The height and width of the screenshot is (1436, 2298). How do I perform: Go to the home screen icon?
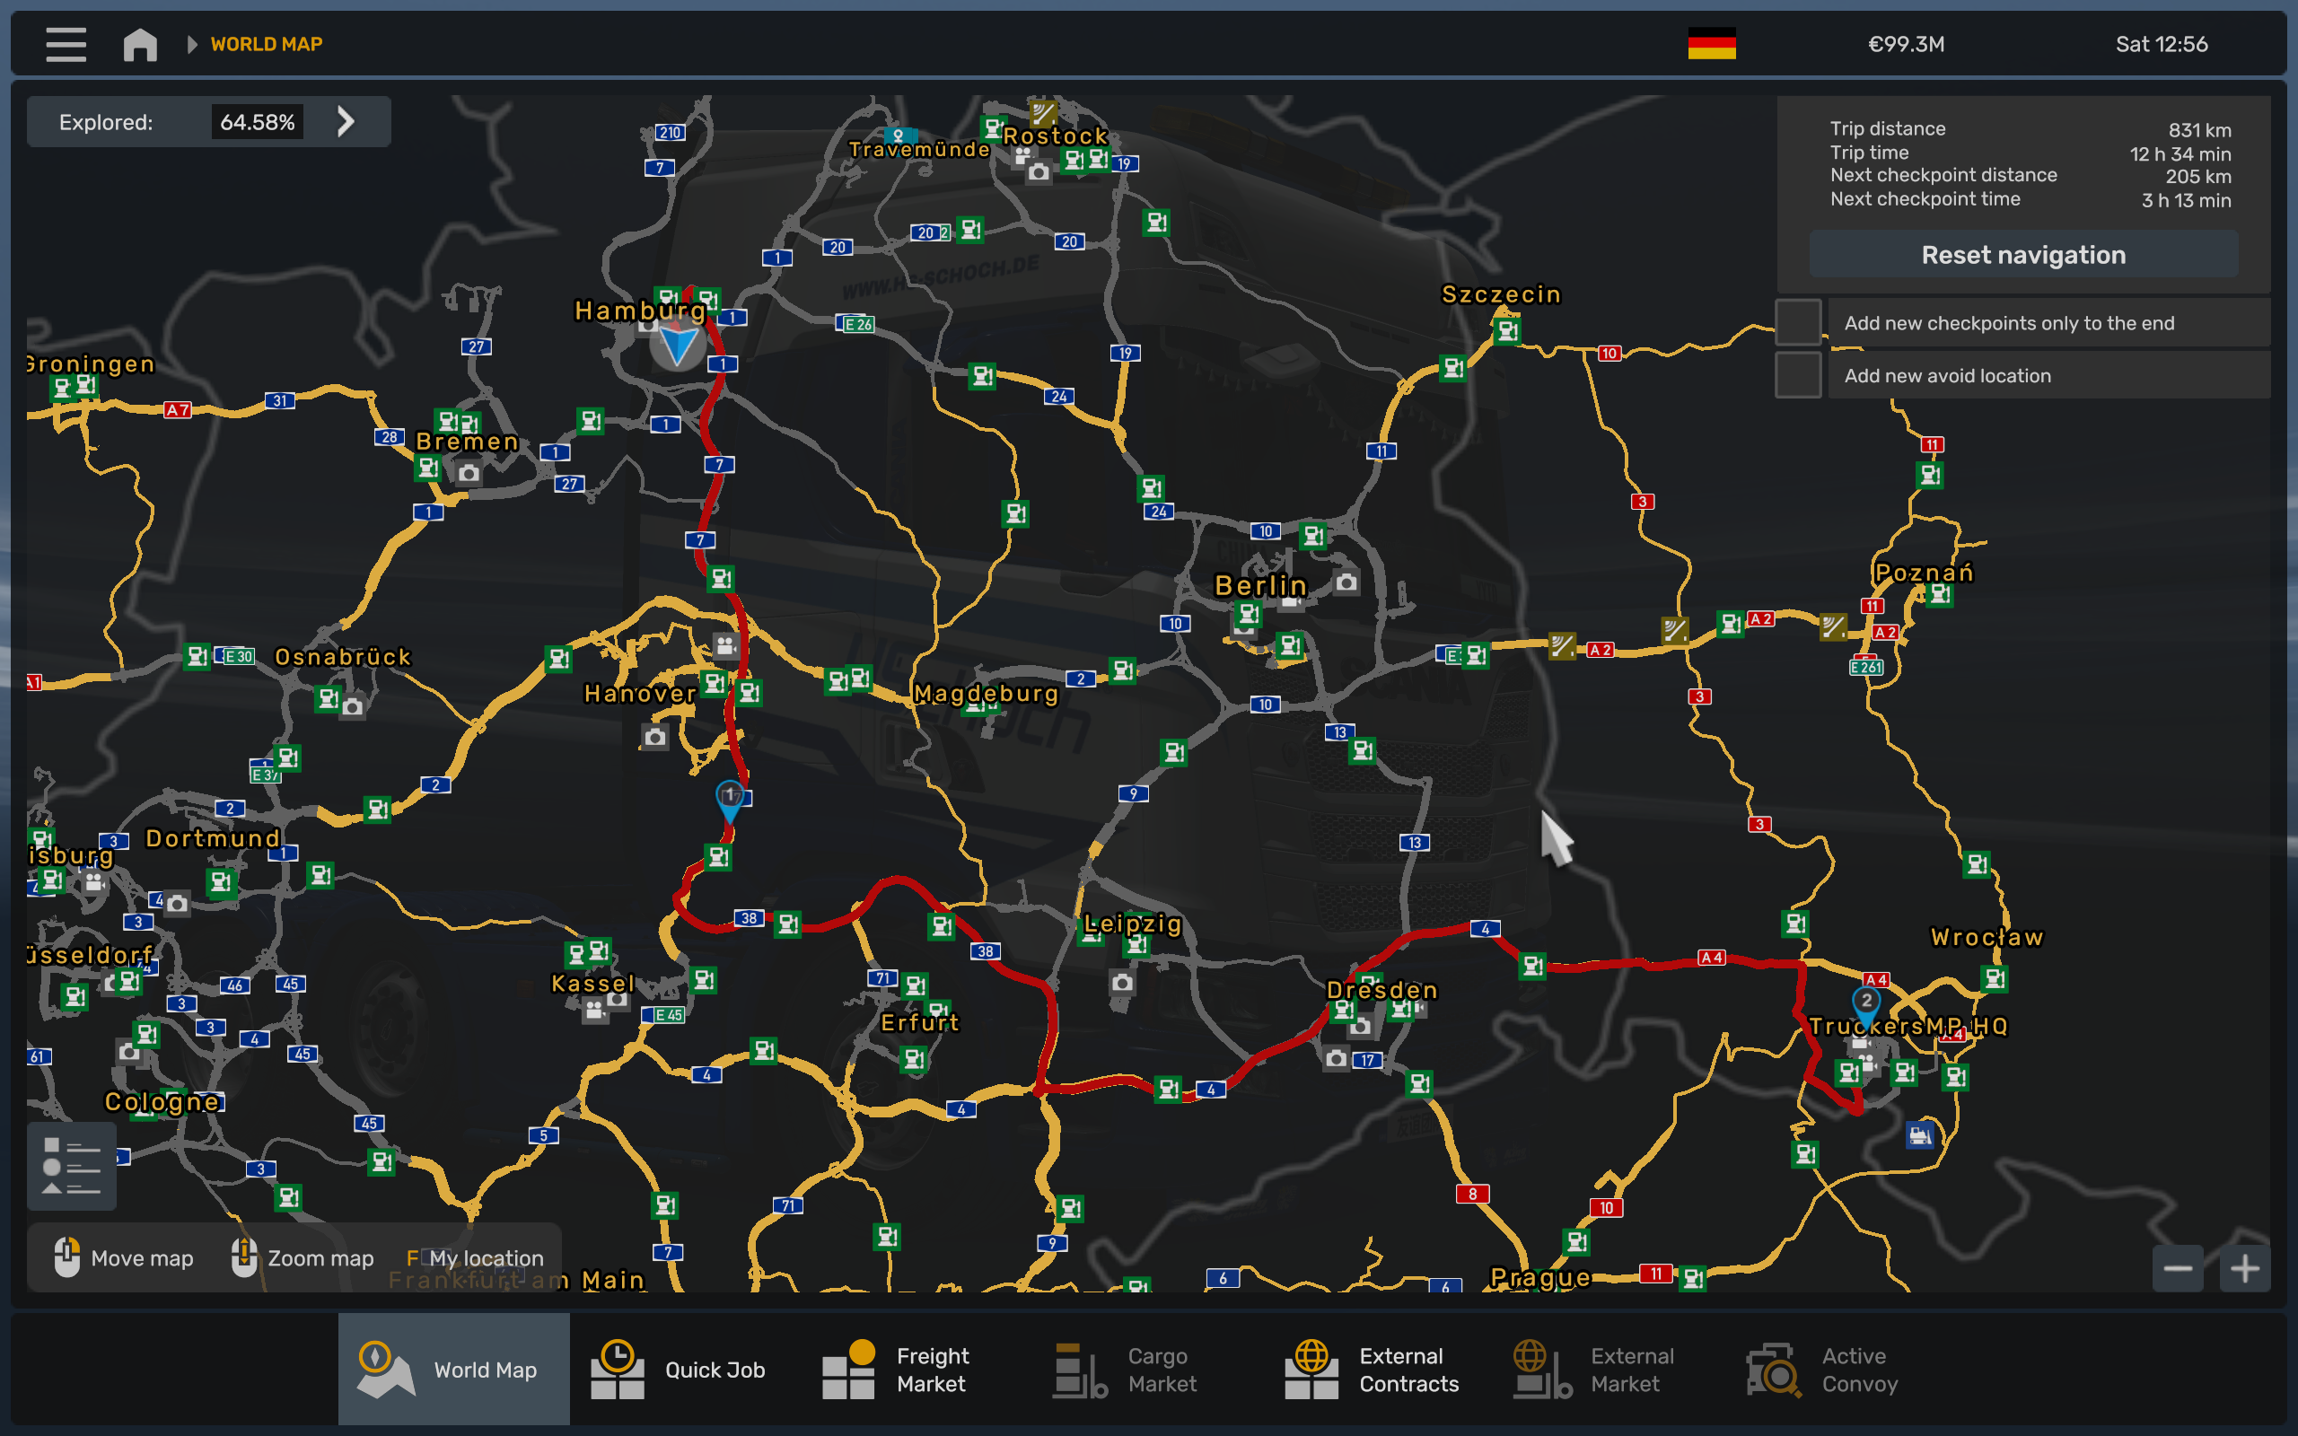pyautogui.click(x=140, y=44)
